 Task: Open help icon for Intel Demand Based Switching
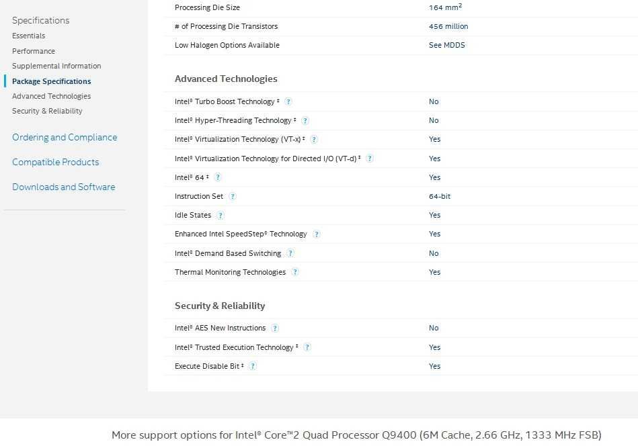pos(290,253)
